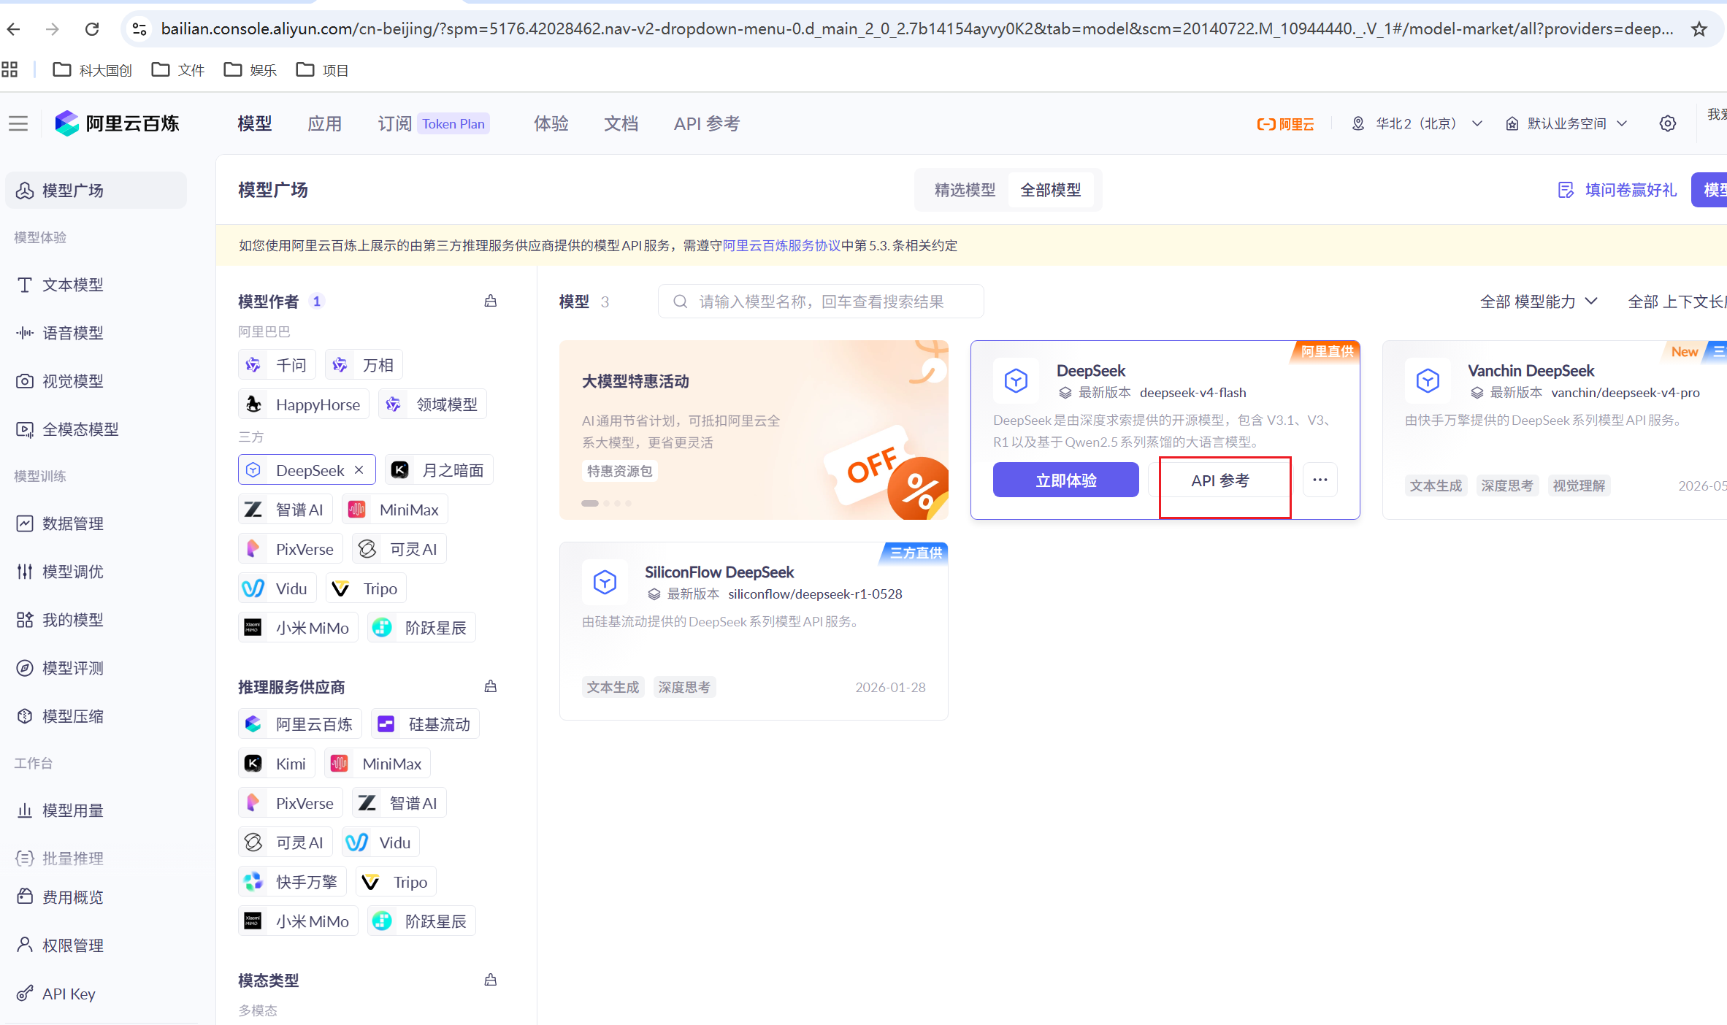Open the settings gear icon in header
The width and height of the screenshot is (1727, 1025).
[1668, 124]
